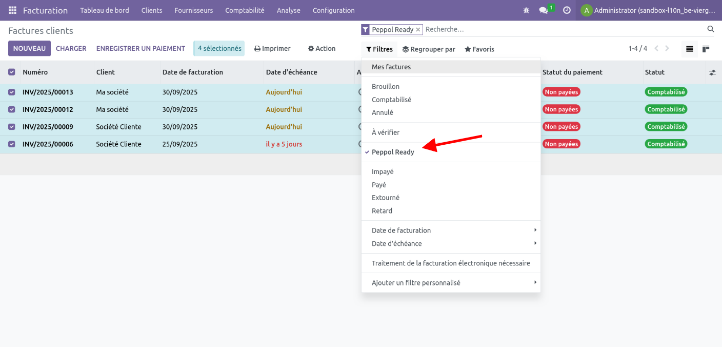Uncheck the select-all header checkbox

pyautogui.click(x=12, y=72)
